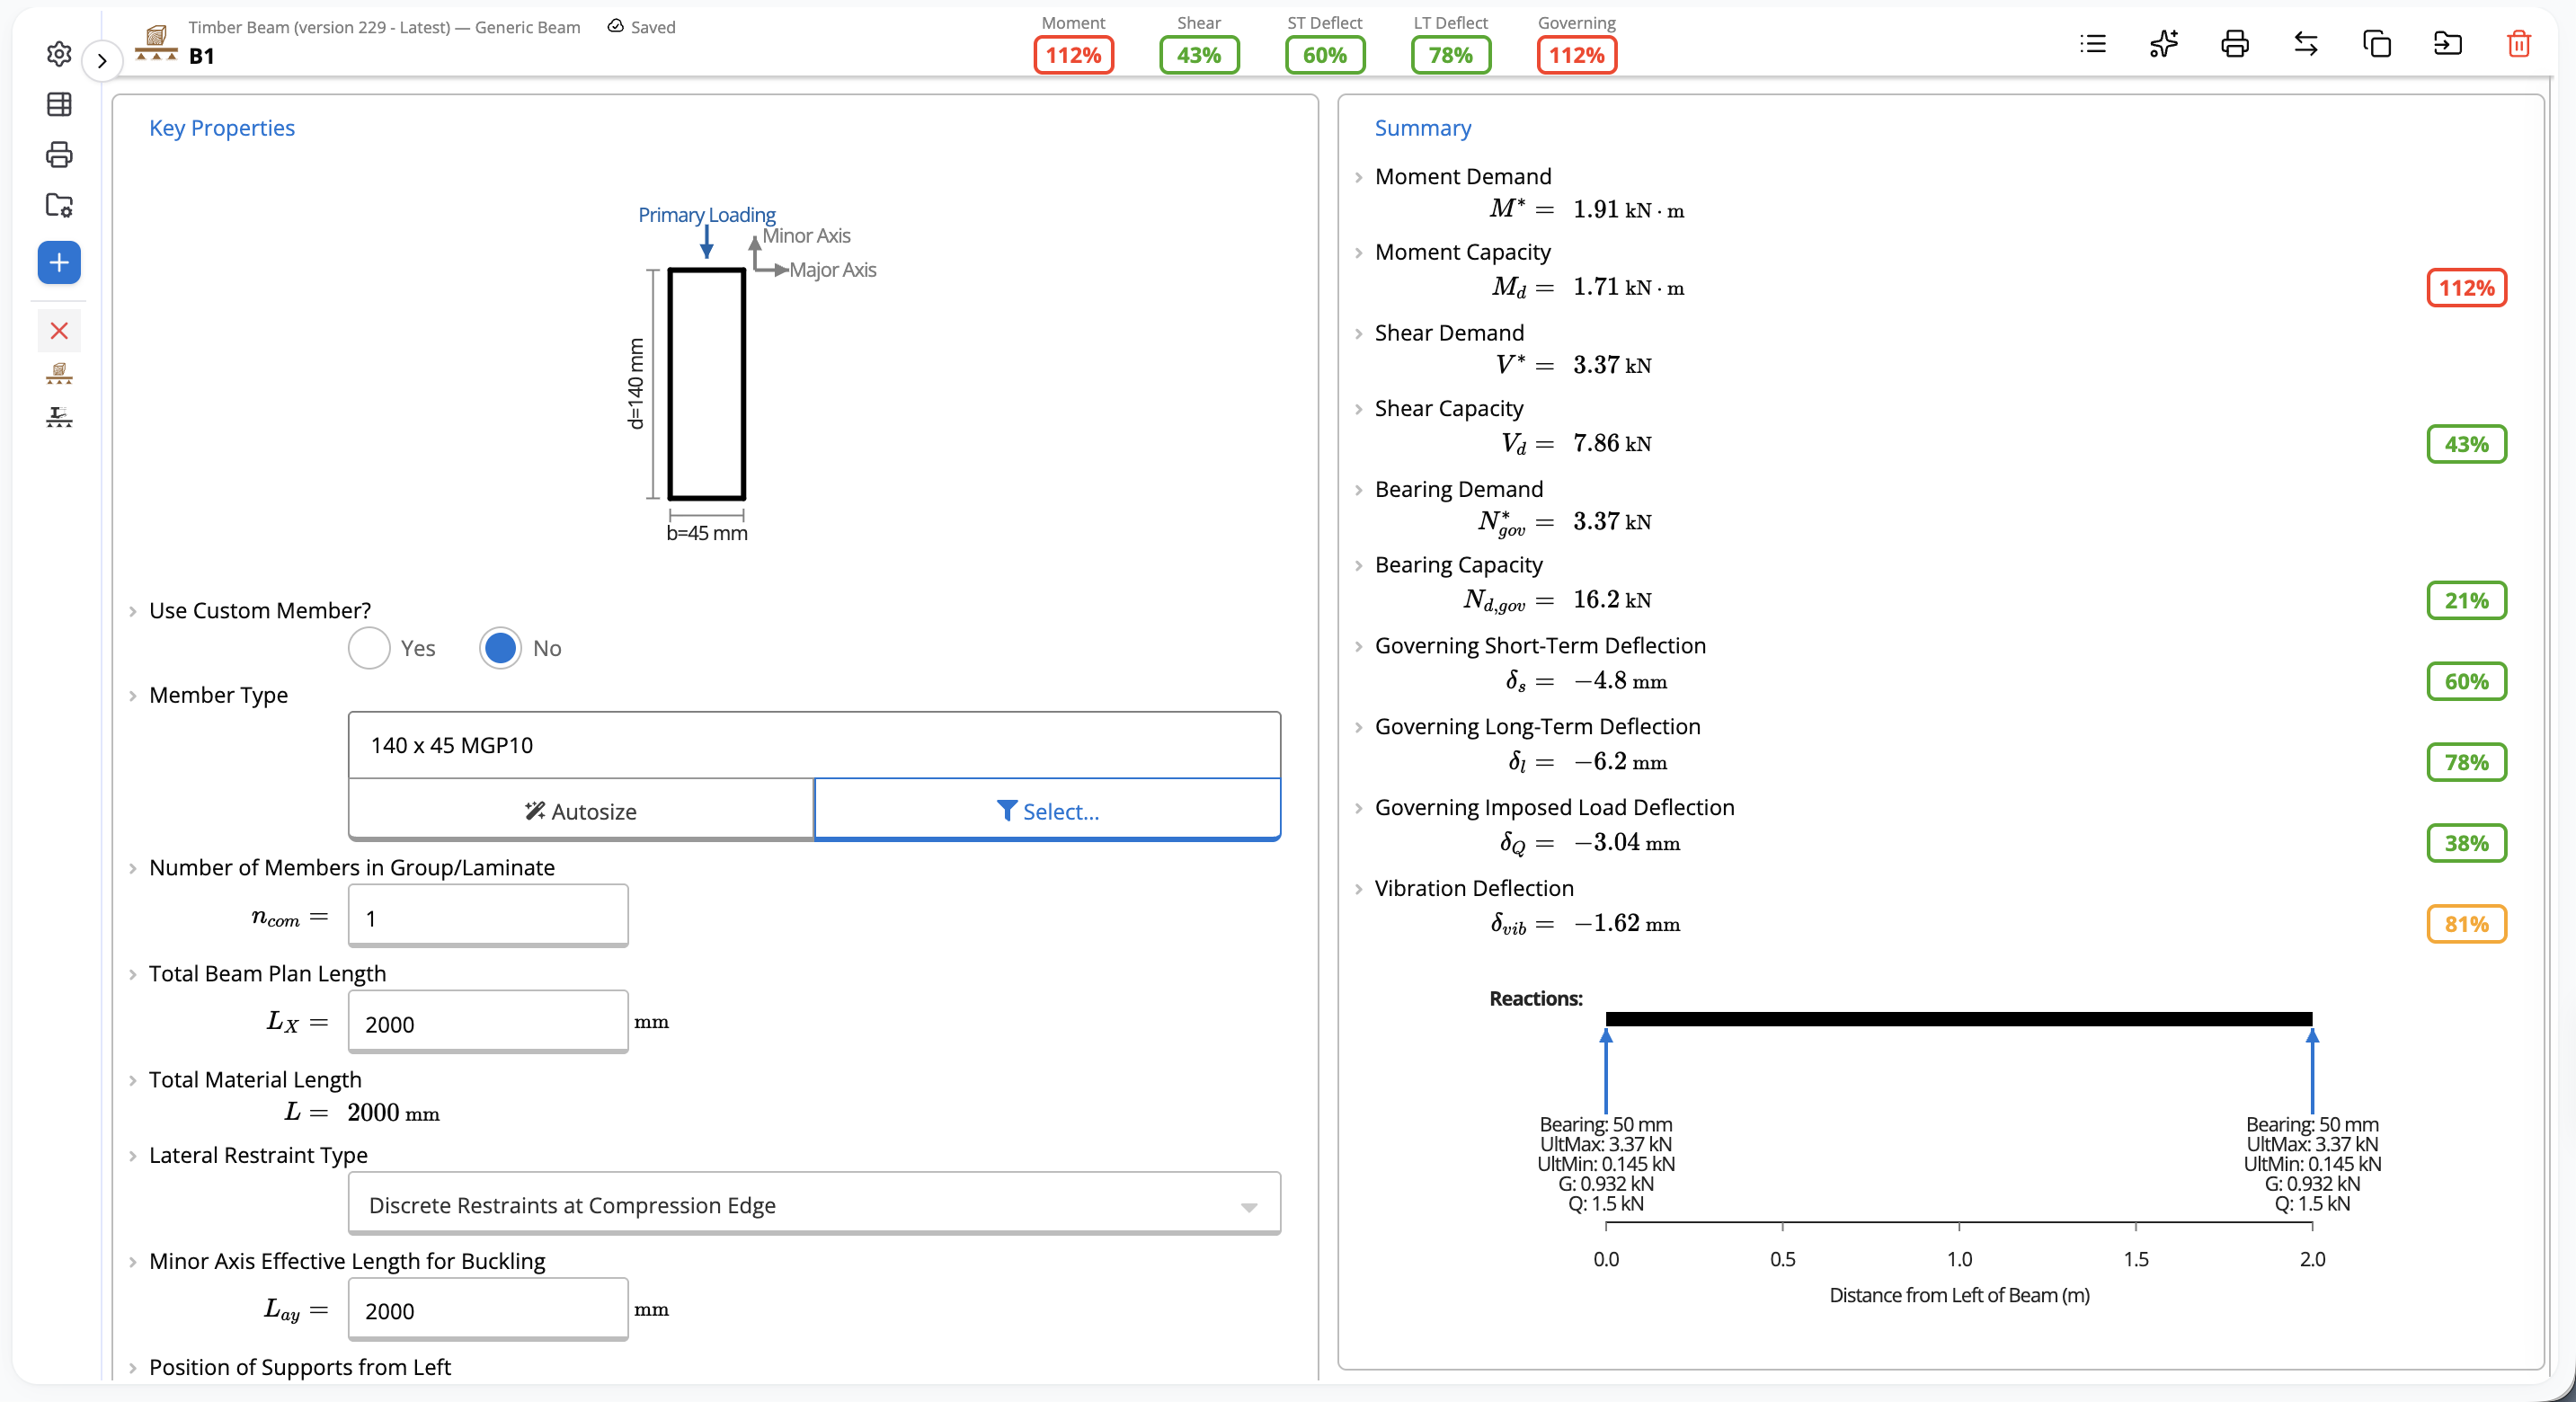The height and width of the screenshot is (1402, 2576).
Task: Open the settings gear in the sidebar
Action: click(59, 54)
